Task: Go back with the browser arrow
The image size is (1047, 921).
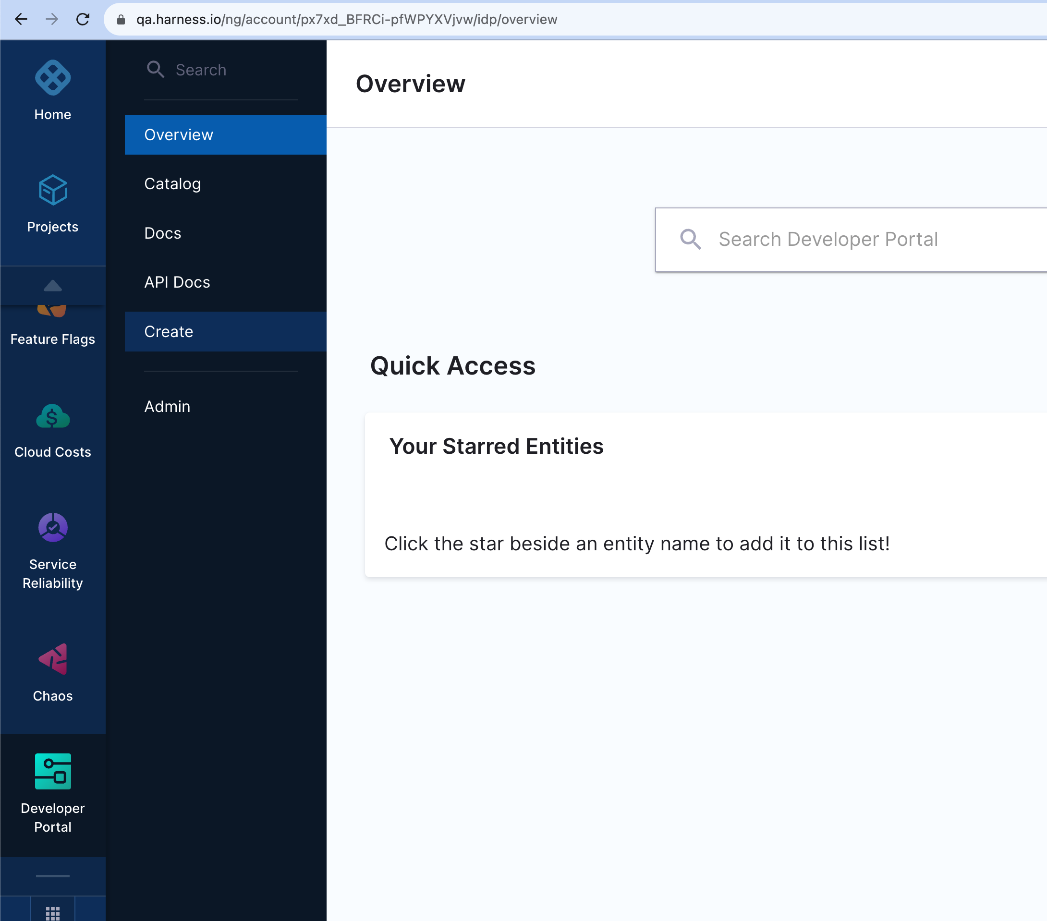Action: click(x=21, y=20)
